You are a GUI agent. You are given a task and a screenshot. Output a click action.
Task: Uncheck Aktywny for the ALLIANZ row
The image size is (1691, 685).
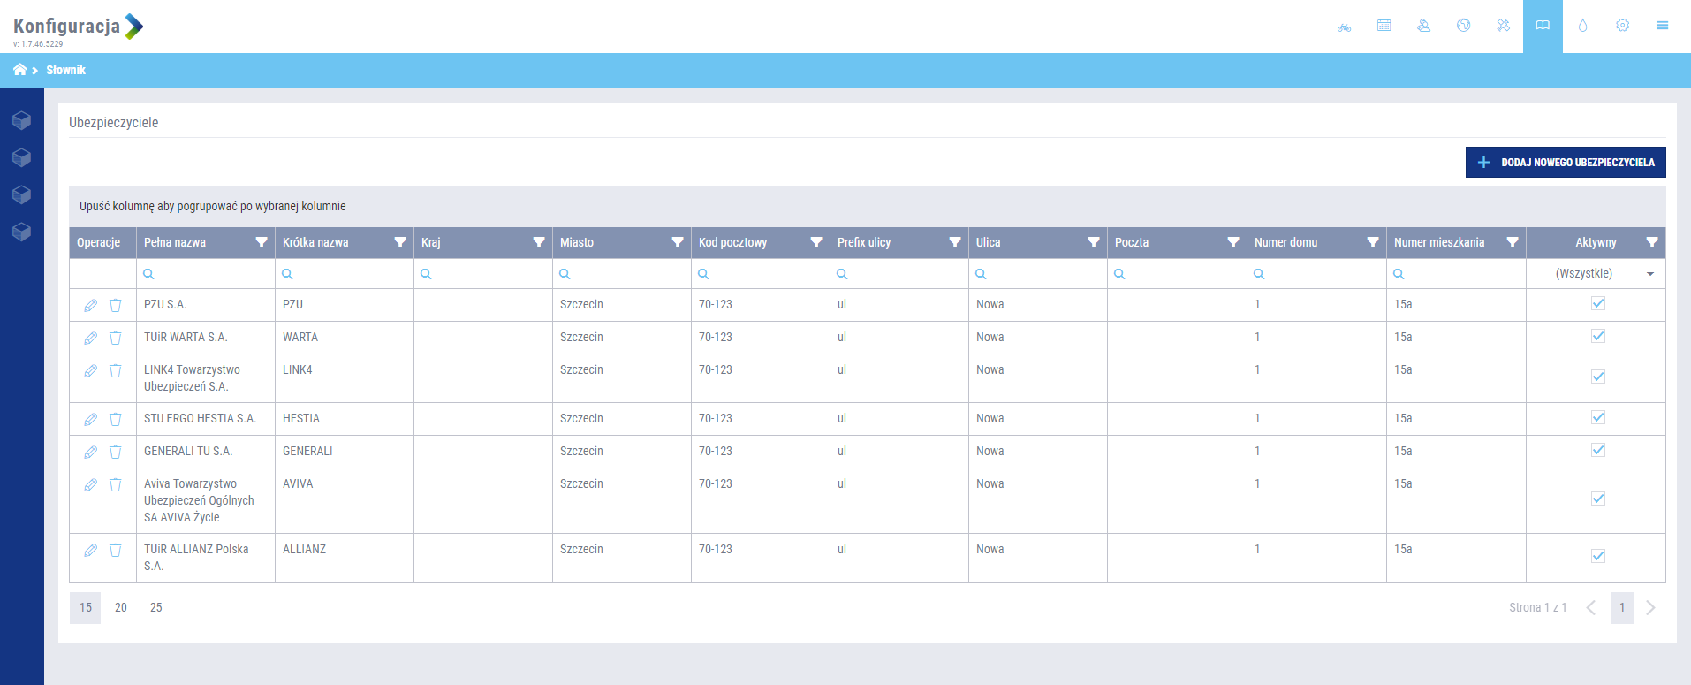pyautogui.click(x=1597, y=556)
